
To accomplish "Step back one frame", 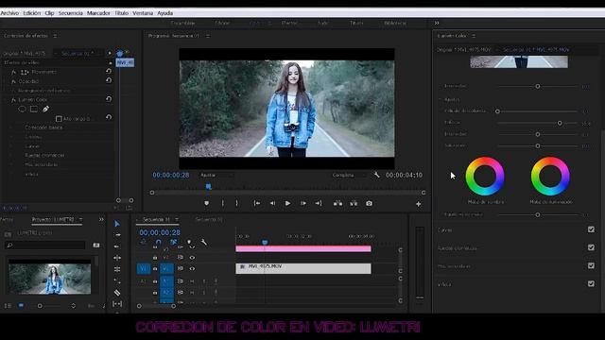I will 272,203.
